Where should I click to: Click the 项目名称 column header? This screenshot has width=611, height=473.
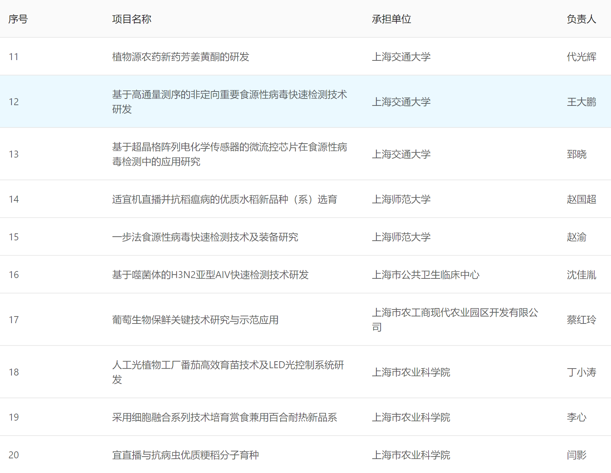point(131,19)
